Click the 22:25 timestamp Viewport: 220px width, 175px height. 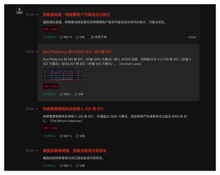click(30, 151)
